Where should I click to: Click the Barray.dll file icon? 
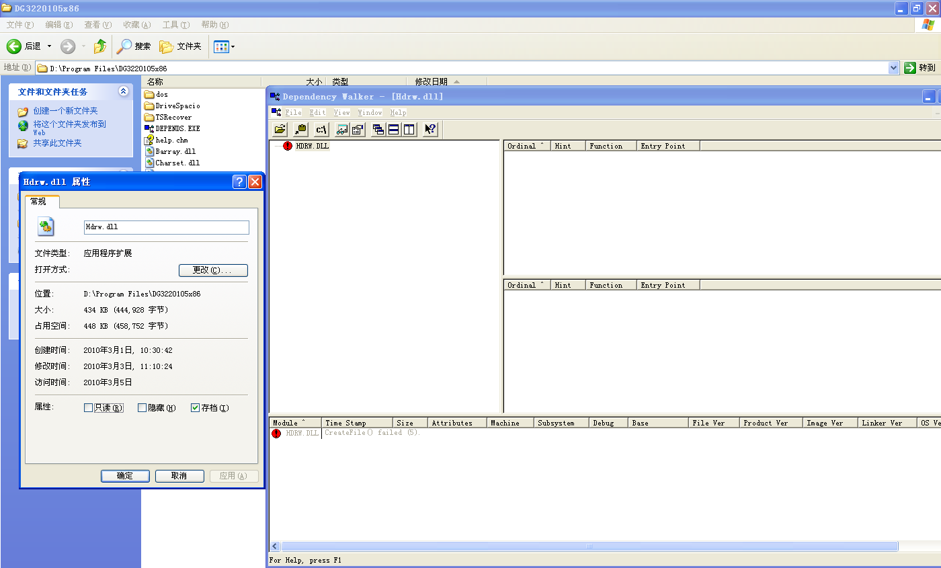(149, 151)
